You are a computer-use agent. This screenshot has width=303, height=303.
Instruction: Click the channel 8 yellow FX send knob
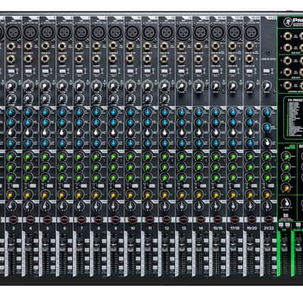[96, 195]
